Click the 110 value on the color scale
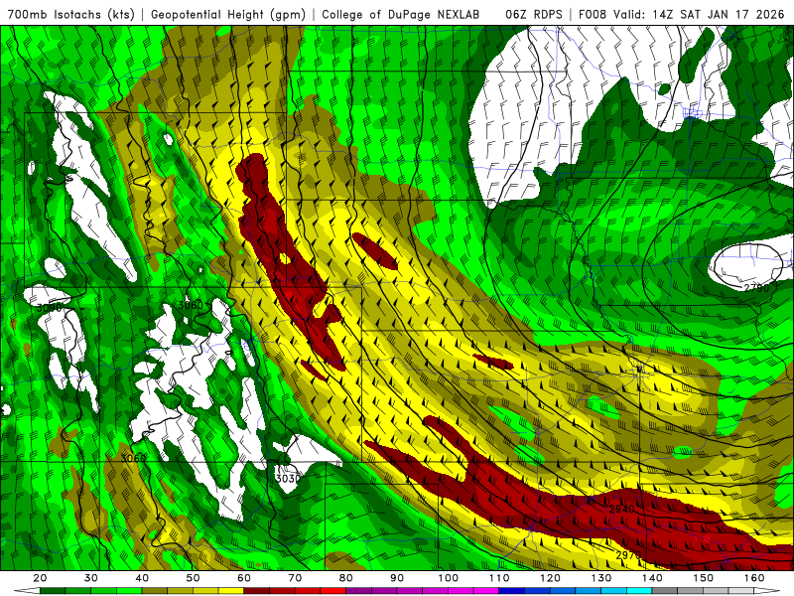Screen dimensions: 794x596 point(499,578)
